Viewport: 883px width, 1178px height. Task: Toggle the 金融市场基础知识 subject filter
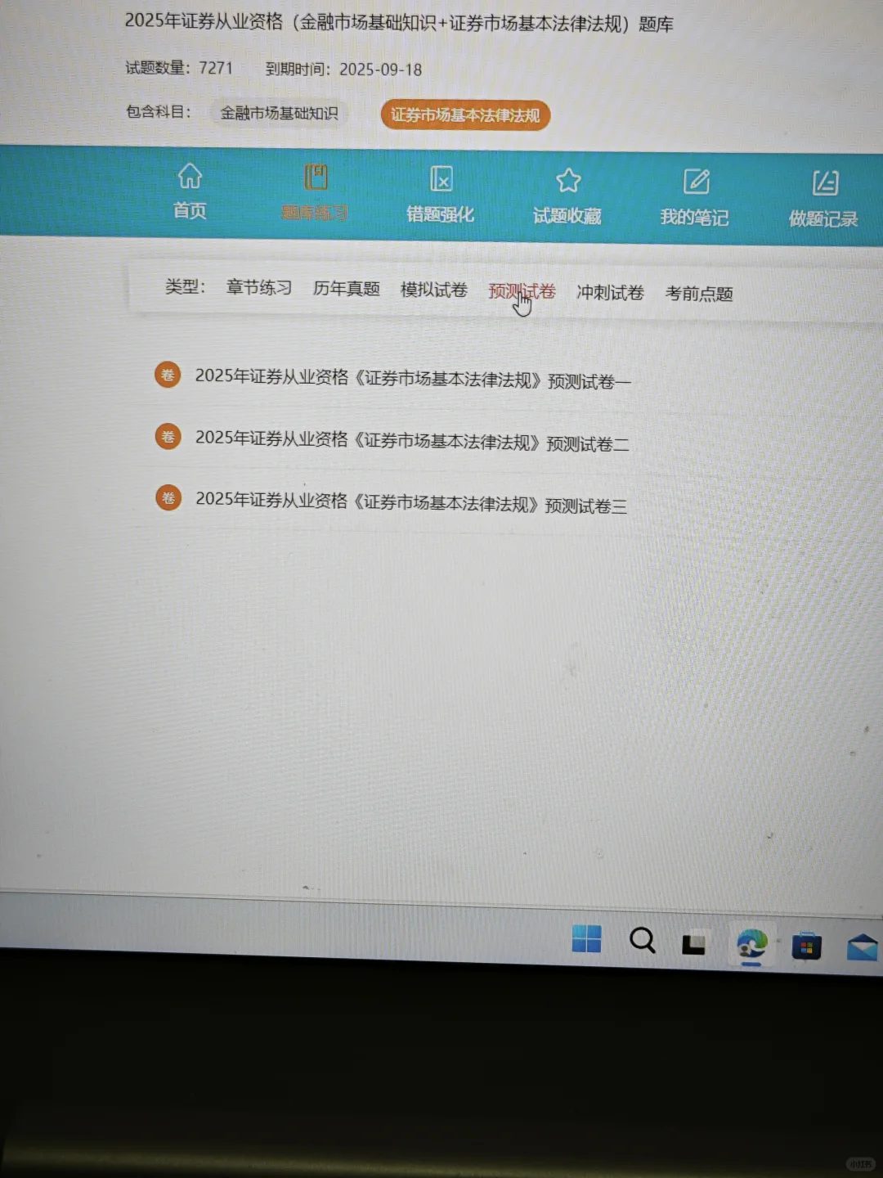pyautogui.click(x=279, y=114)
